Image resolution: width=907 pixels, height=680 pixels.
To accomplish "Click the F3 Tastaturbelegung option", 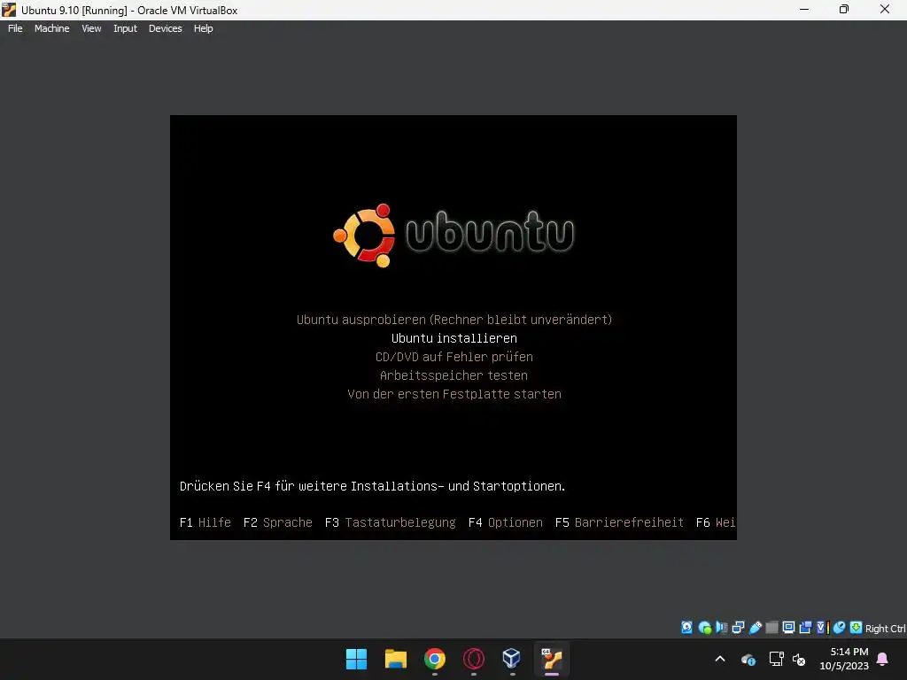I will click(x=391, y=522).
